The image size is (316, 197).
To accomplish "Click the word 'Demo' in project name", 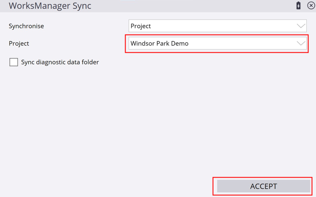I will tap(179, 43).
